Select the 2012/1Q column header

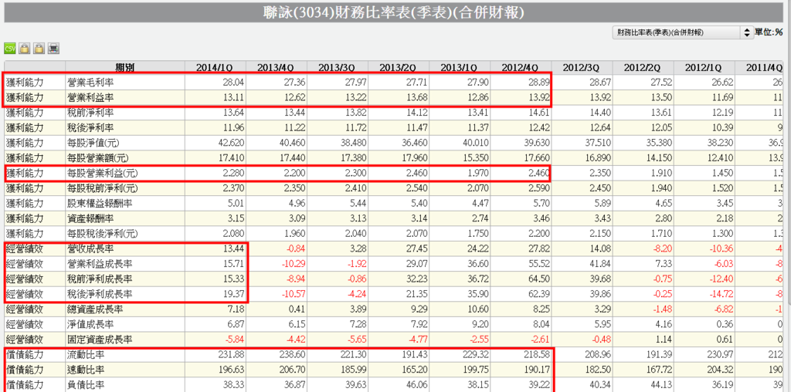(703, 67)
